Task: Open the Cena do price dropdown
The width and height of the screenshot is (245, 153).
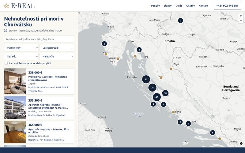Action: [x=21, y=57]
